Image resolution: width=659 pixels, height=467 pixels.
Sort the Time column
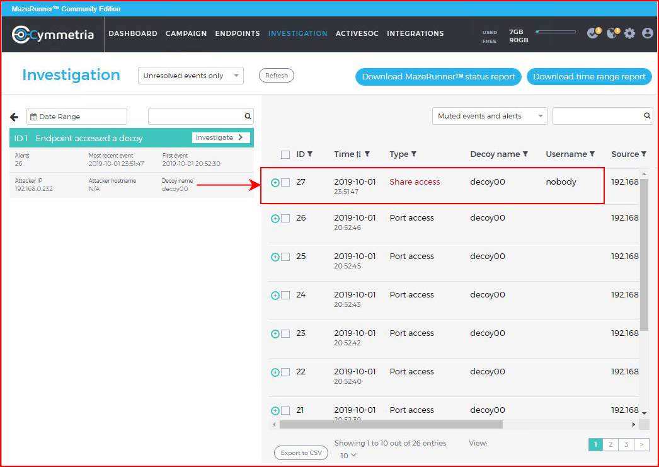coord(358,154)
